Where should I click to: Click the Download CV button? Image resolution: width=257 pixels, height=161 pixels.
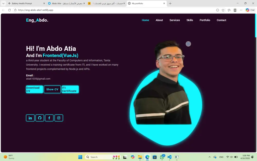coord(34,89)
